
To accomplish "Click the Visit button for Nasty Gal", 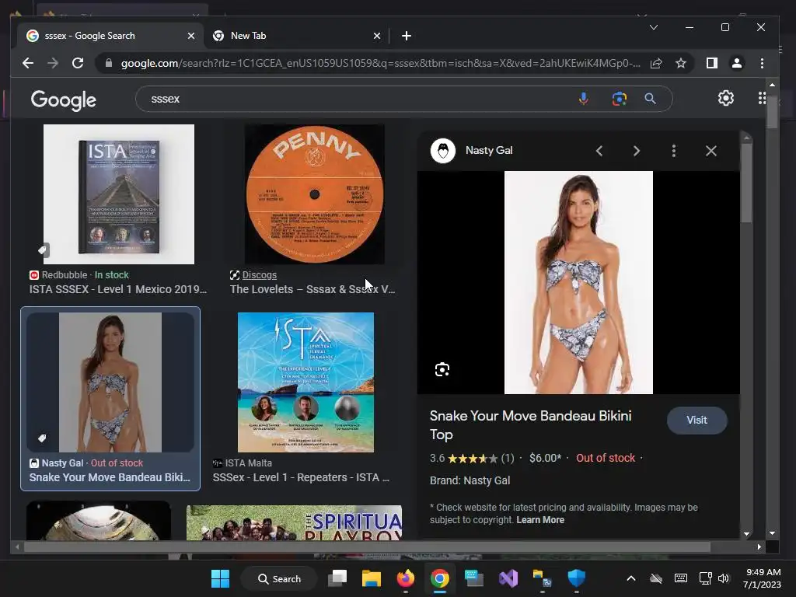I will pos(697,421).
